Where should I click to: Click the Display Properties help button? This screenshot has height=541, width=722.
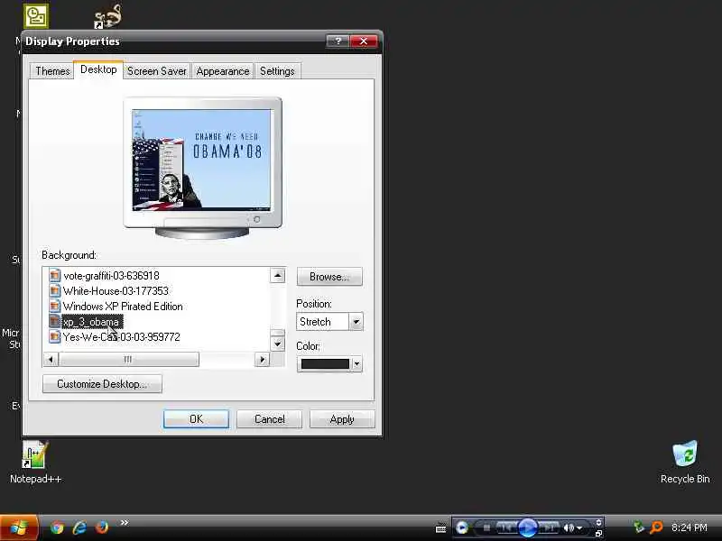click(x=338, y=41)
